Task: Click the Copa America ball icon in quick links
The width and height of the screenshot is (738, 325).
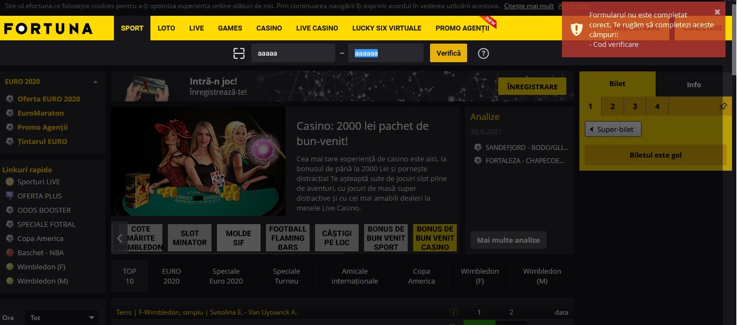Action: pyautogui.click(x=9, y=238)
